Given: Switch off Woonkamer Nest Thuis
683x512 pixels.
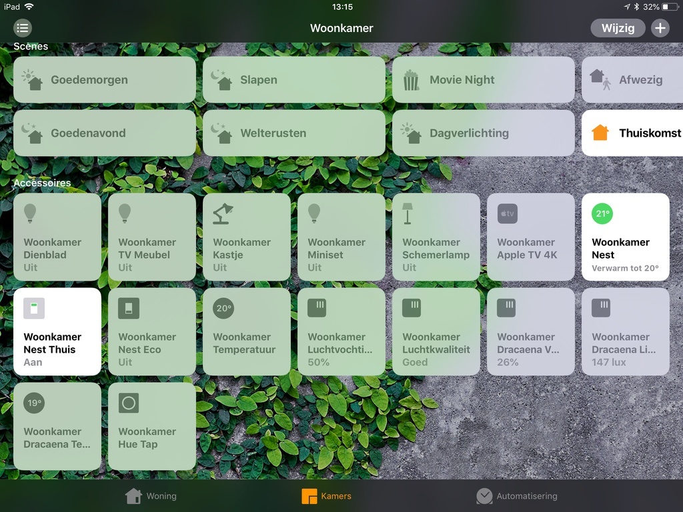Looking at the screenshot, I should tap(57, 332).
